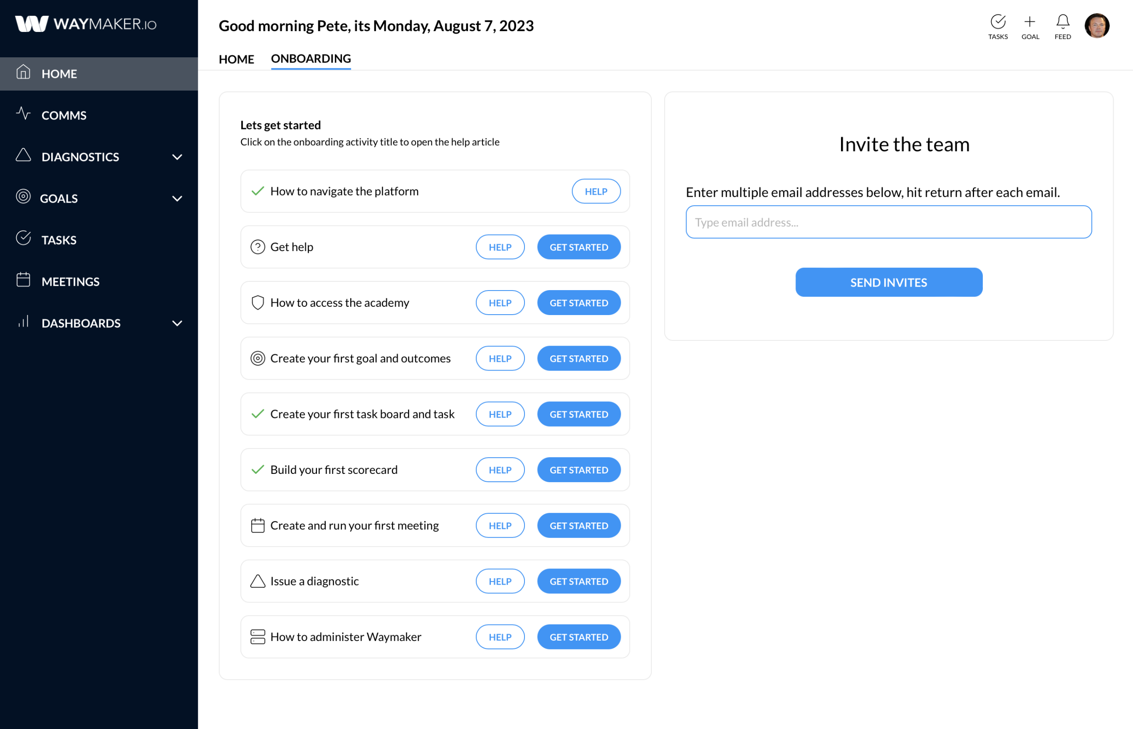1133x729 pixels.
Task: Open the 'Get help' article title
Action: (292, 247)
